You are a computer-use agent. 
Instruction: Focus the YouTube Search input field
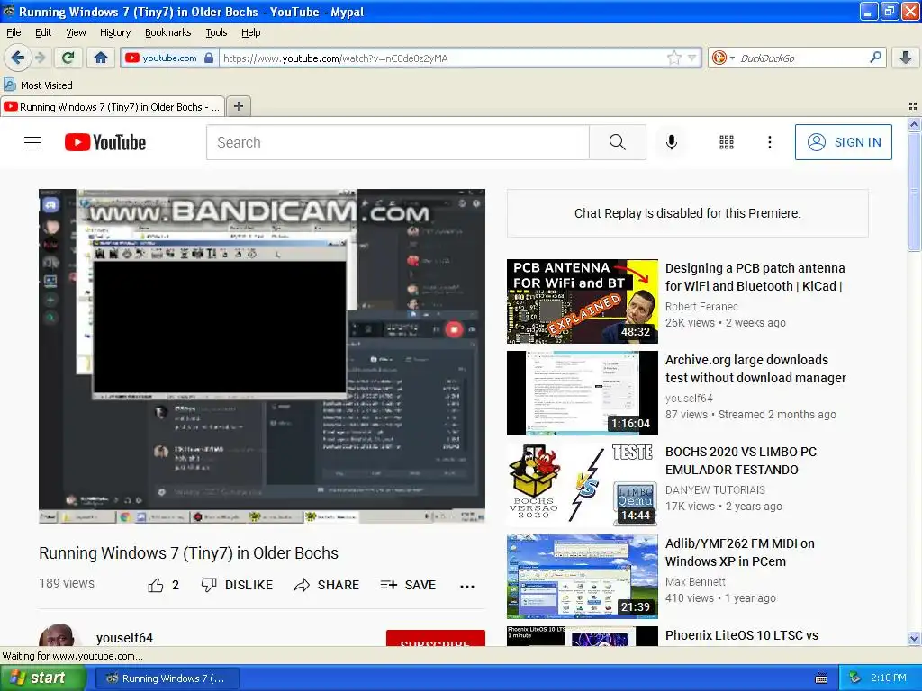tap(397, 142)
